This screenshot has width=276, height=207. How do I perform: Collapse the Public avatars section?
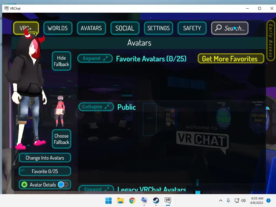pos(96,107)
